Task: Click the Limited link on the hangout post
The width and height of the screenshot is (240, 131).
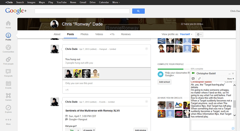Action: tap(113, 49)
